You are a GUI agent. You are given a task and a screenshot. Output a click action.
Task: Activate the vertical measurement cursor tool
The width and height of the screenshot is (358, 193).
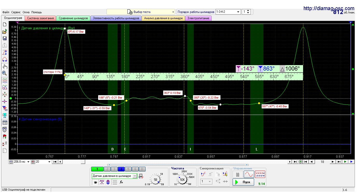pyautogui.click(x=4, y=52)
